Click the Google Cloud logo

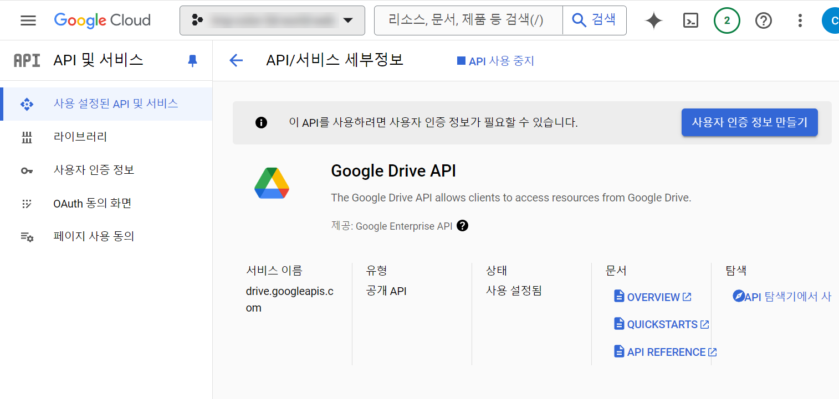point(103,20)
